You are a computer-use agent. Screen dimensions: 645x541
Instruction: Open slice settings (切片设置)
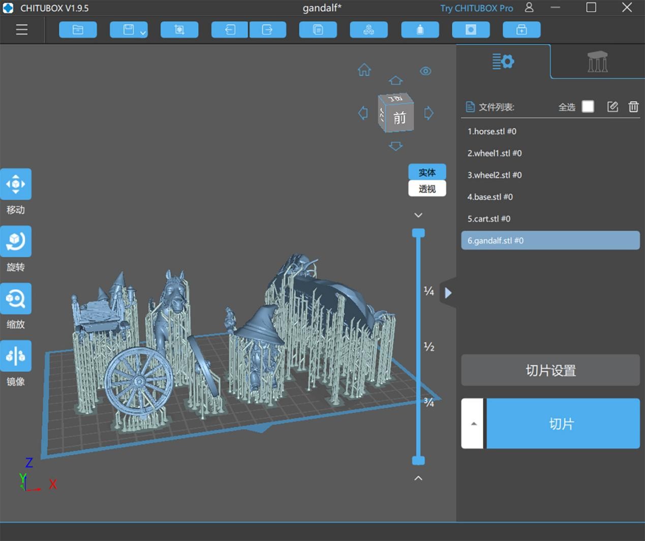point(550,370)
